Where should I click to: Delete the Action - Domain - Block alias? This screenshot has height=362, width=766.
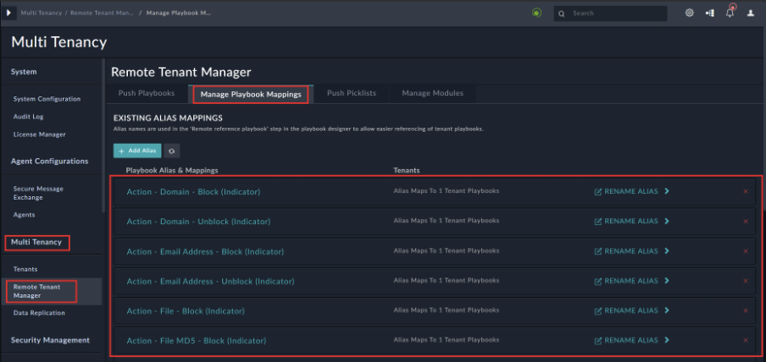(x=746, y=192)
